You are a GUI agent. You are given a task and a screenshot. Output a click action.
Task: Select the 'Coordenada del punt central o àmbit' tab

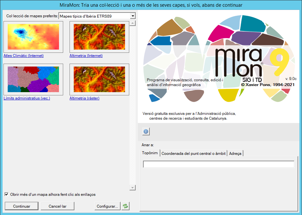pyautogui.click(x=193, y=153)
